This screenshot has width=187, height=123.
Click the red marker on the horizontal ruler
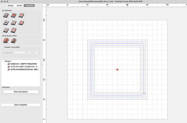point(127,5)
